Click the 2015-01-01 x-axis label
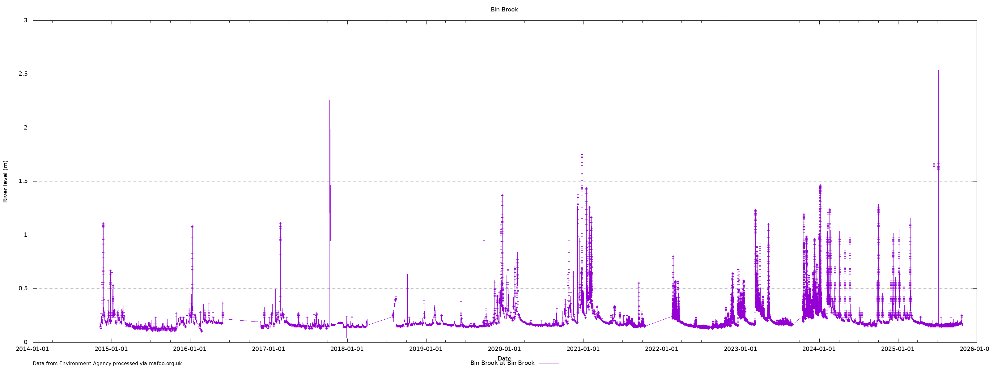989x371 pixels. point(111,349)
